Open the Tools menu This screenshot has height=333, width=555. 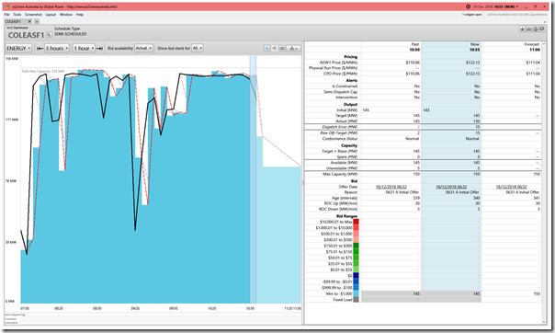point(17,15)
